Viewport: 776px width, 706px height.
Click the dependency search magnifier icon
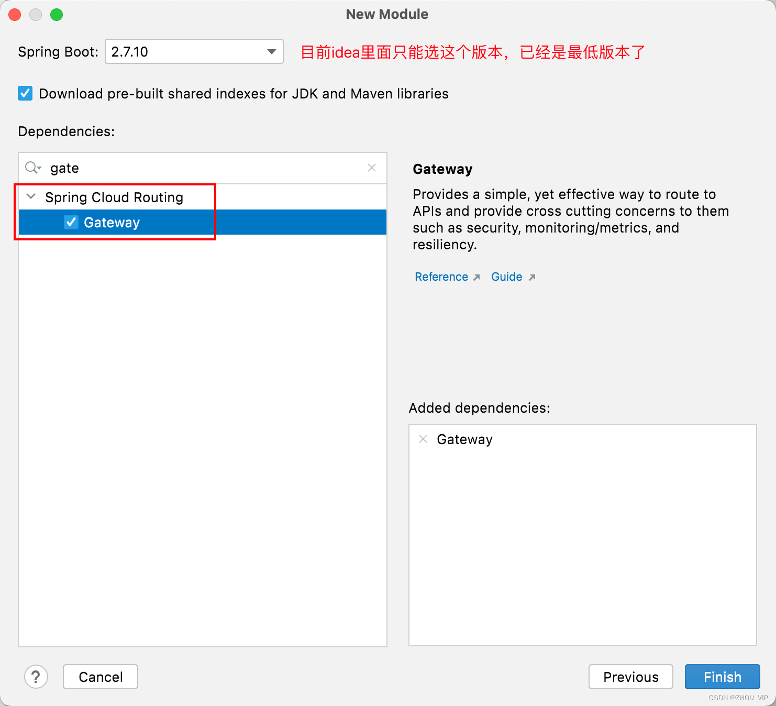coord(33,168)
